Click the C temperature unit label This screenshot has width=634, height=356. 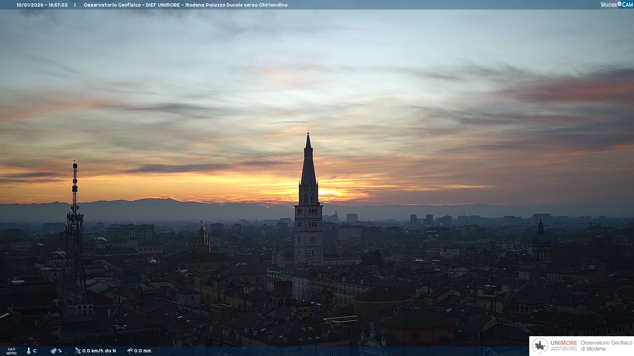[x=35, y=351]
